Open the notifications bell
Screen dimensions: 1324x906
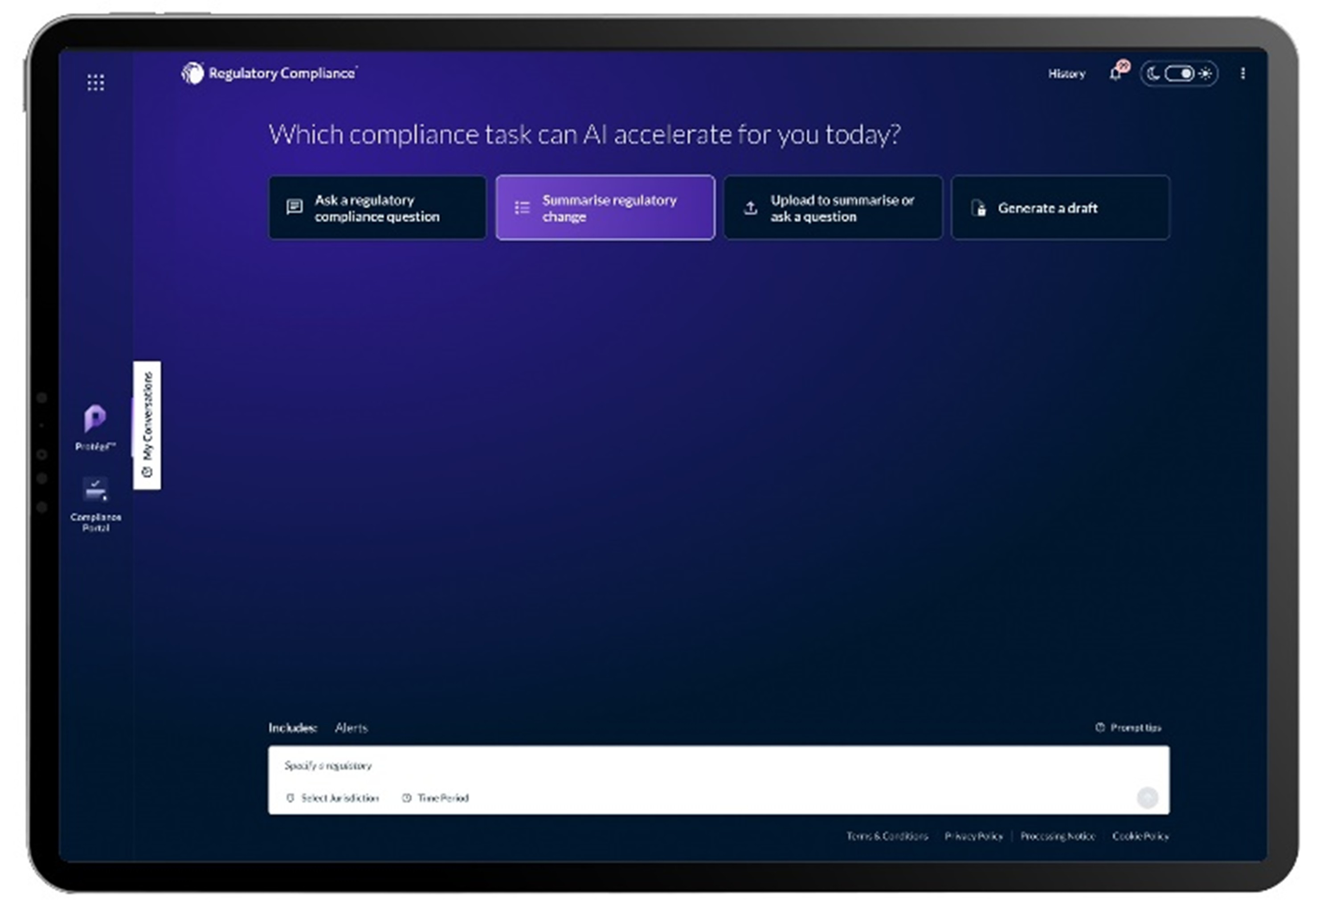point(1116,74)
